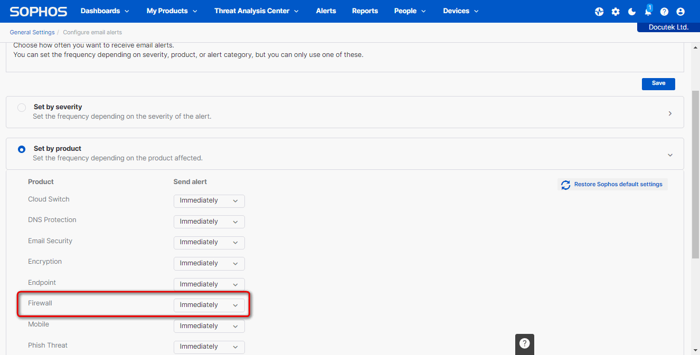Select the Set by severity radio button
This screenshot has width=700, height=355.
(x=22, y=108)
